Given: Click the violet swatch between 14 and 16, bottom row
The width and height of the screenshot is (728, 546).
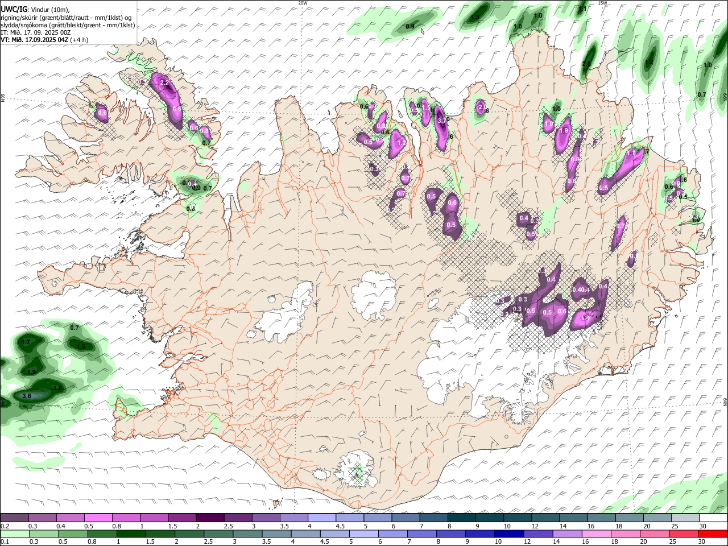Looking at the screenshot, I should (x=567, y=533).
